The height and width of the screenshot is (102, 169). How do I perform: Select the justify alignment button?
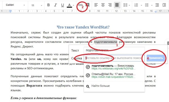tap(117, 5)
